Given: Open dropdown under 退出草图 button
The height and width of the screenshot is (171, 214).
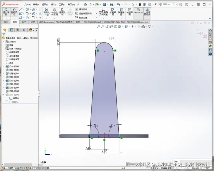Looking at the screenshot, I should coord(6,18).
